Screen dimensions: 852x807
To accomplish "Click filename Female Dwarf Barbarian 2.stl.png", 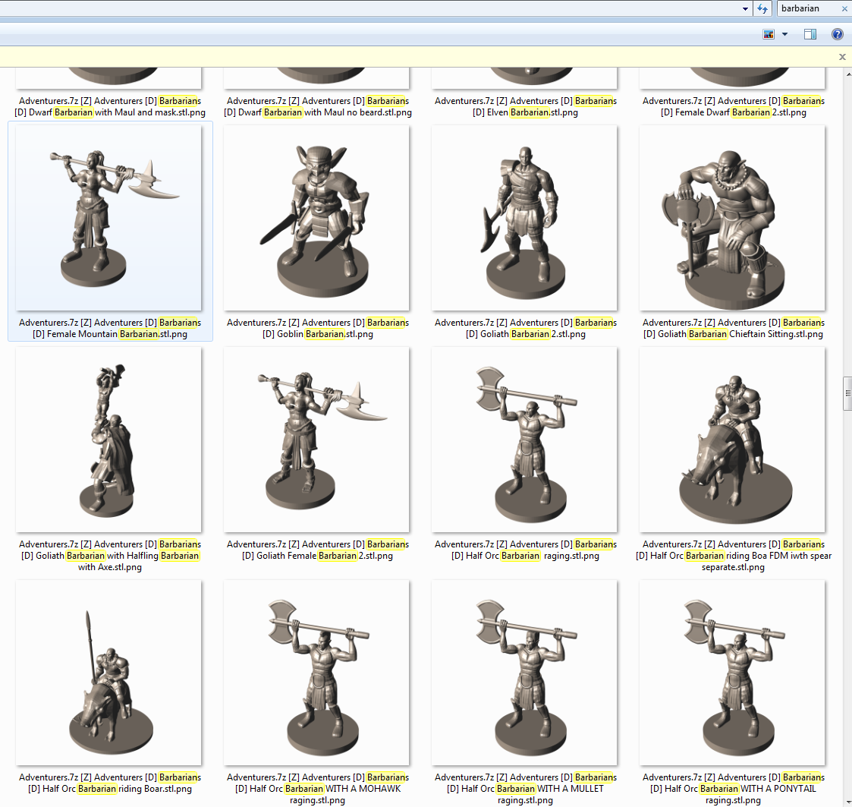I will (734, 106).
